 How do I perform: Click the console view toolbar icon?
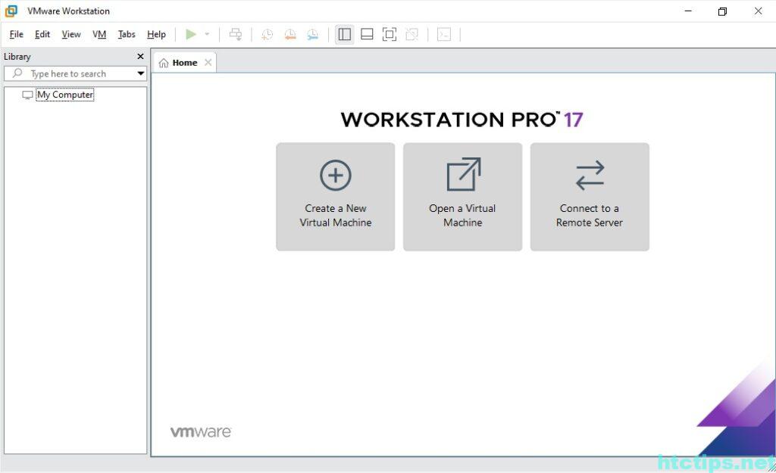pyautogui.click(x=444, y=34)
